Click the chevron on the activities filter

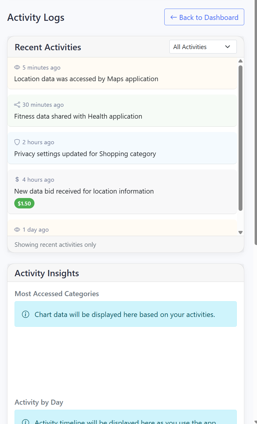(228, 47)
